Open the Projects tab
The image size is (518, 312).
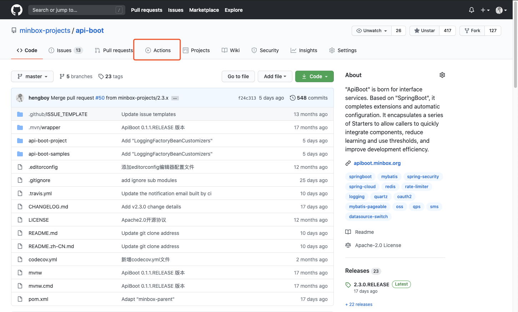196,50
